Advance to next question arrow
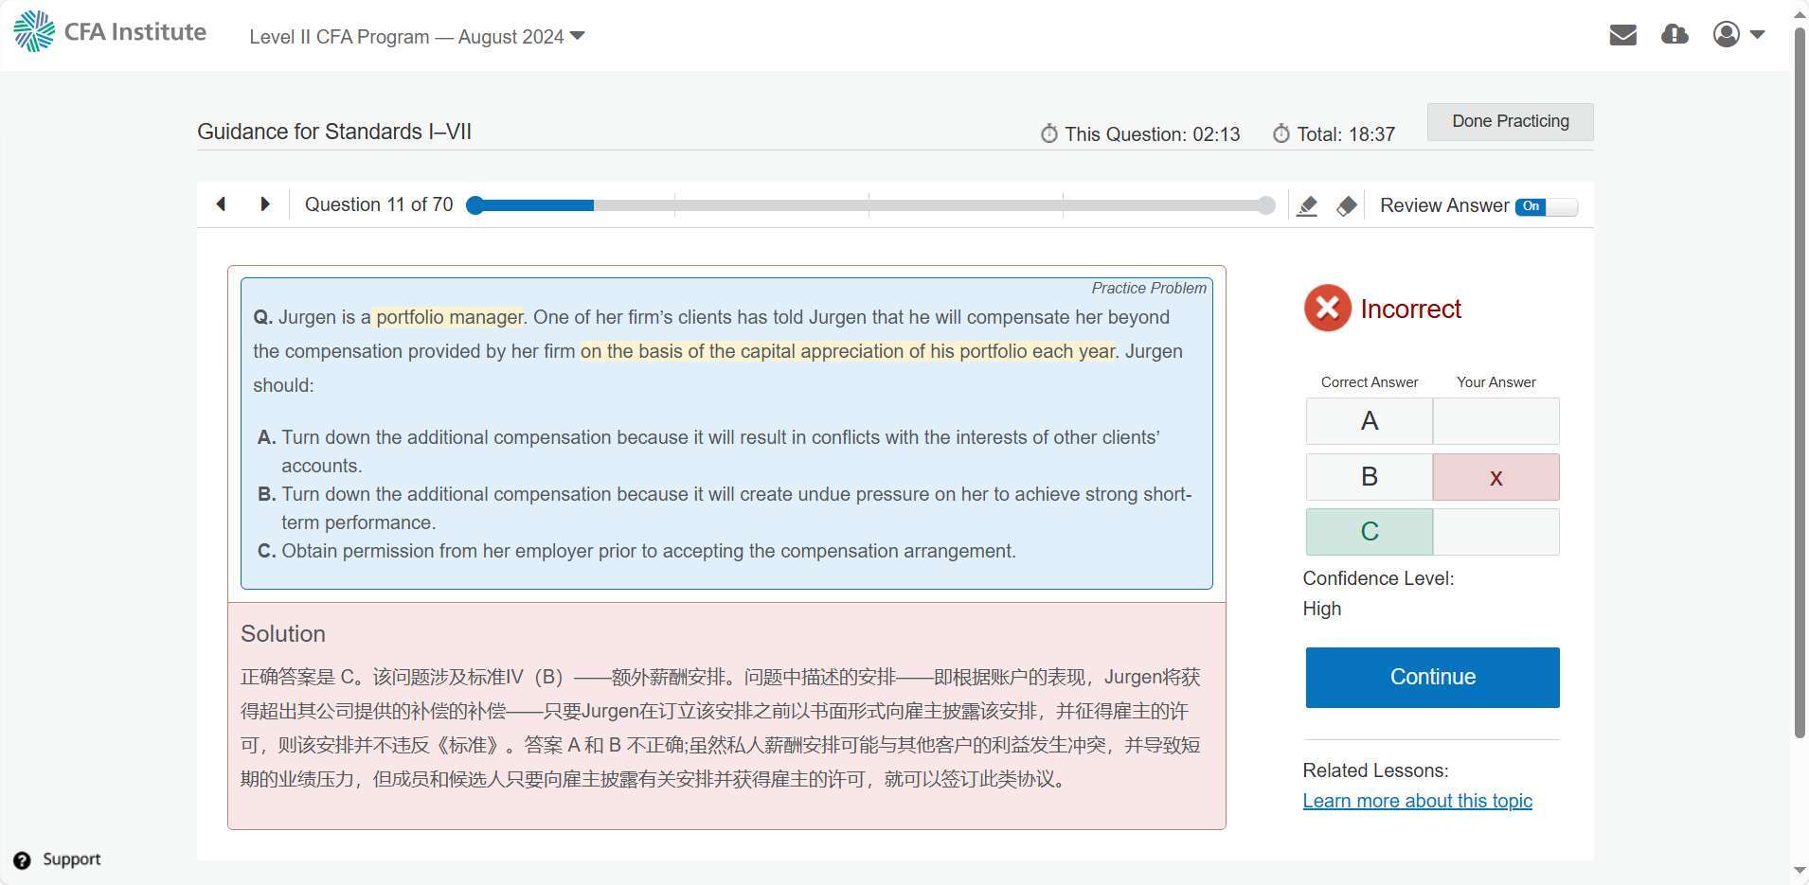The height and width of the screenshot is (885, 1809). [265, 204]
